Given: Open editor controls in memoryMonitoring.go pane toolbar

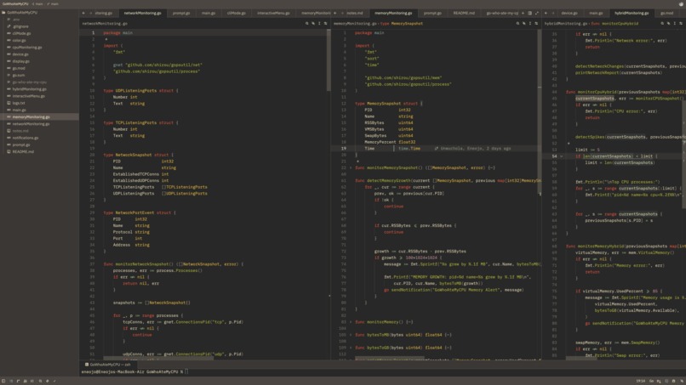Looking at the screenshot, I should [536, 24].
